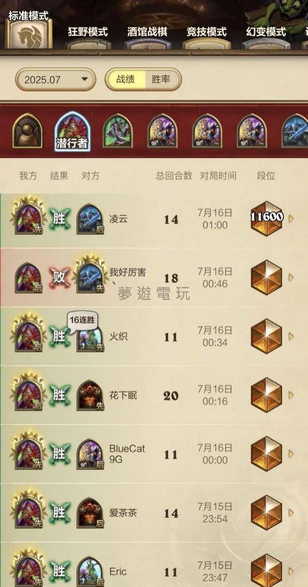
Task: Click the 11600 rank badge icon
Action: click(x=266, y=218)
